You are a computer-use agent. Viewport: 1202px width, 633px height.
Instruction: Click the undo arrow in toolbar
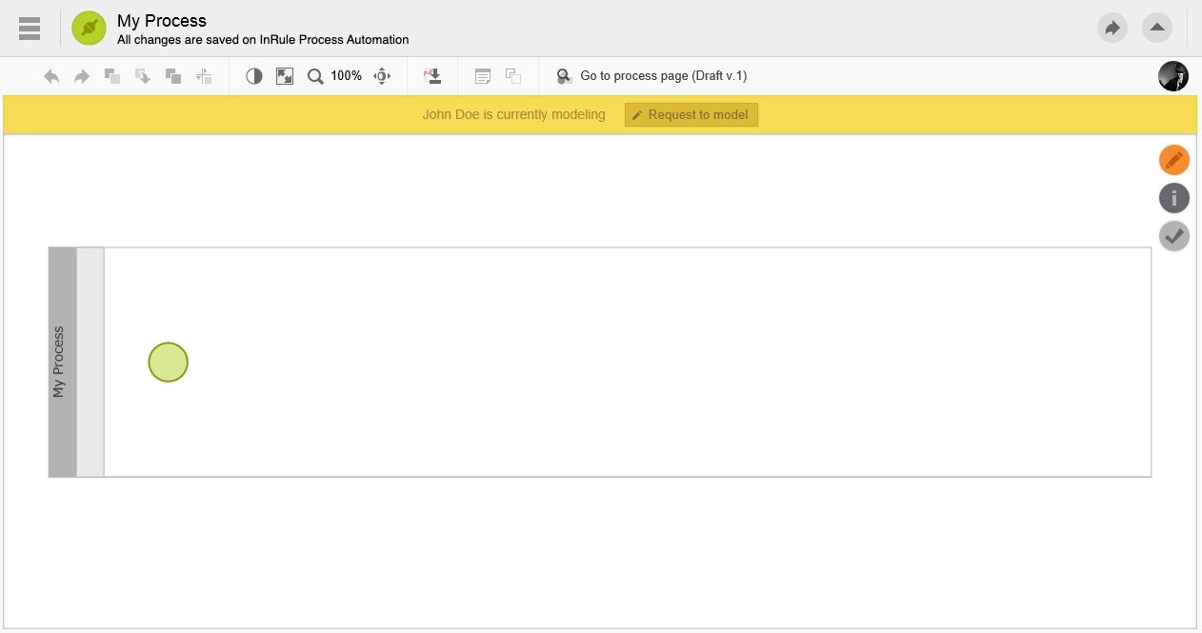(x=51, y=76)
